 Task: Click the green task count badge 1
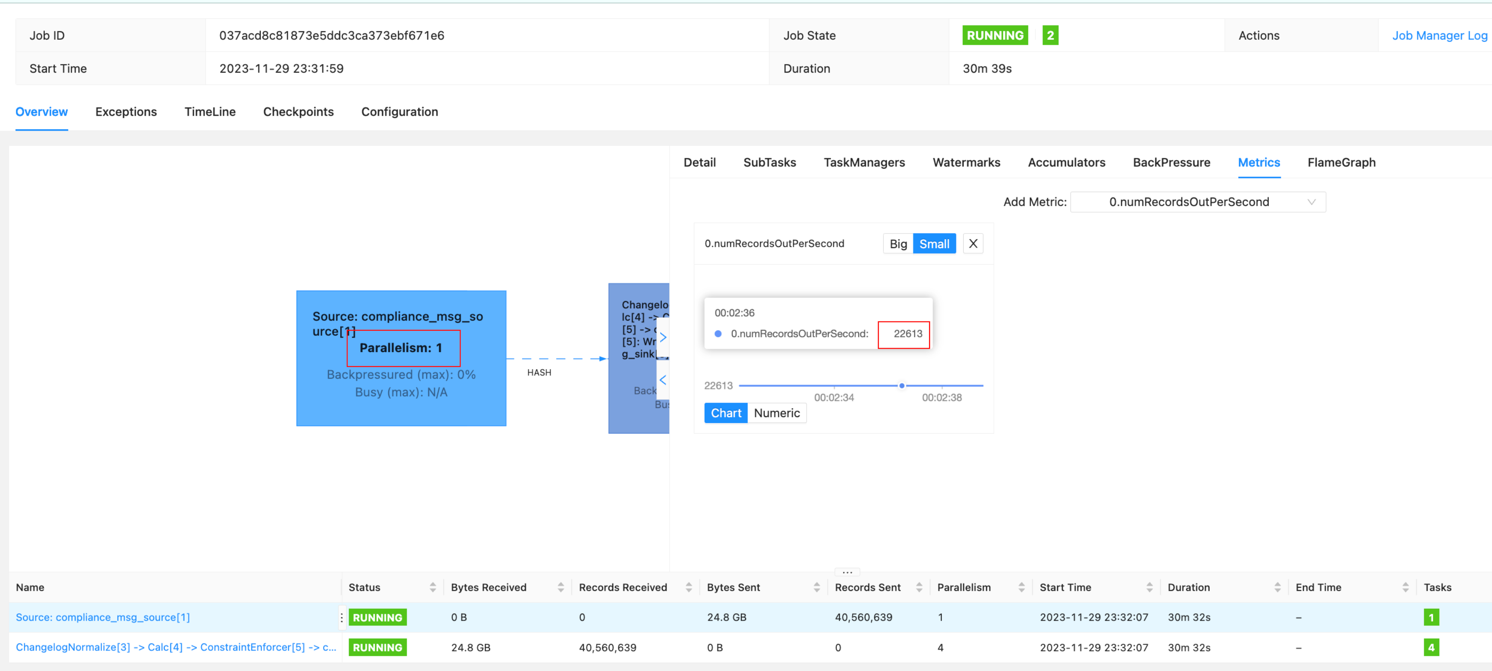(1431, 617)
